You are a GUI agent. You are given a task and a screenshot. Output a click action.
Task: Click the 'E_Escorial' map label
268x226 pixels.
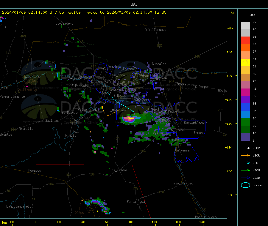(x=110, y=102)
